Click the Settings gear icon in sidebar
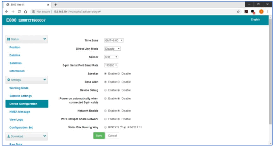The image size is (274, 148). [9, 80]
